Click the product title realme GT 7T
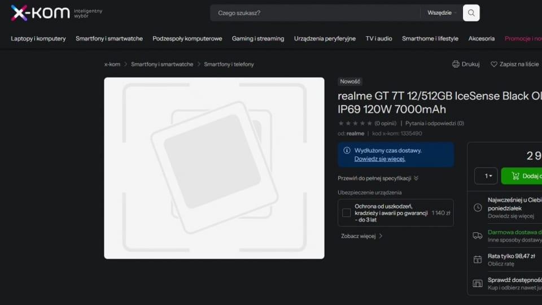Image resolution: width=542 pixels, height=305 pixels. coord(440,102)
